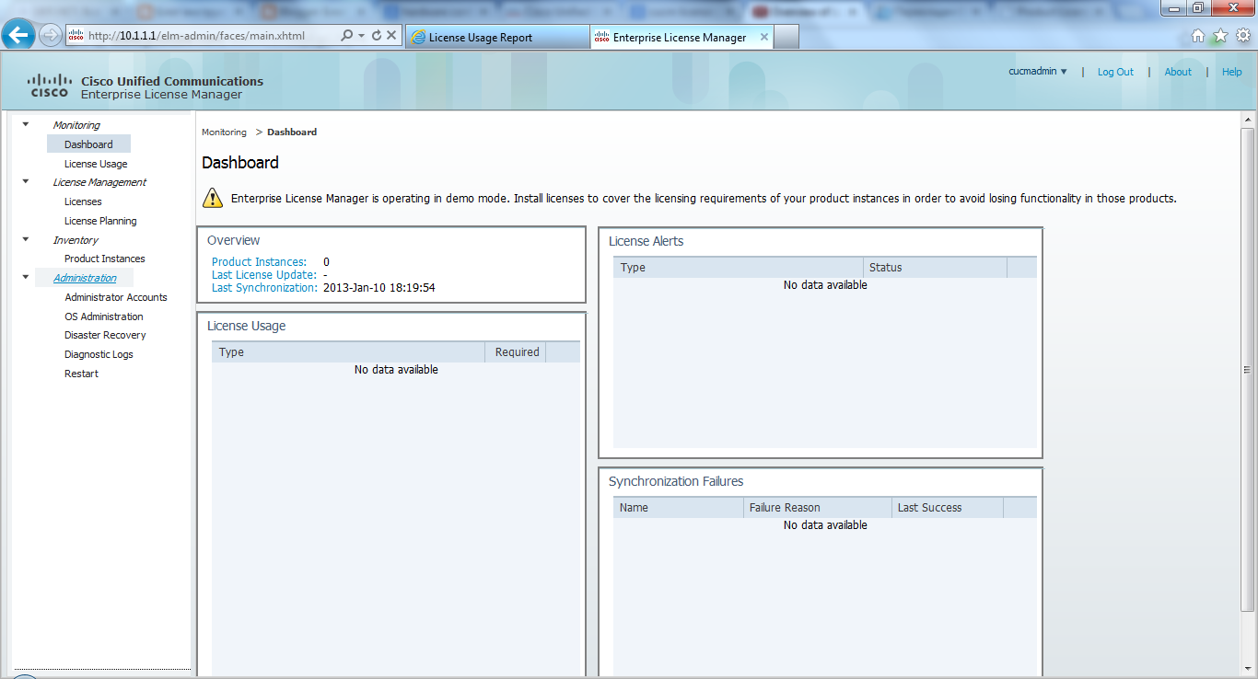The image size is (1258, 679).
Task: Click the browser Forward arrow button
Action: click(x=51, y=36)
